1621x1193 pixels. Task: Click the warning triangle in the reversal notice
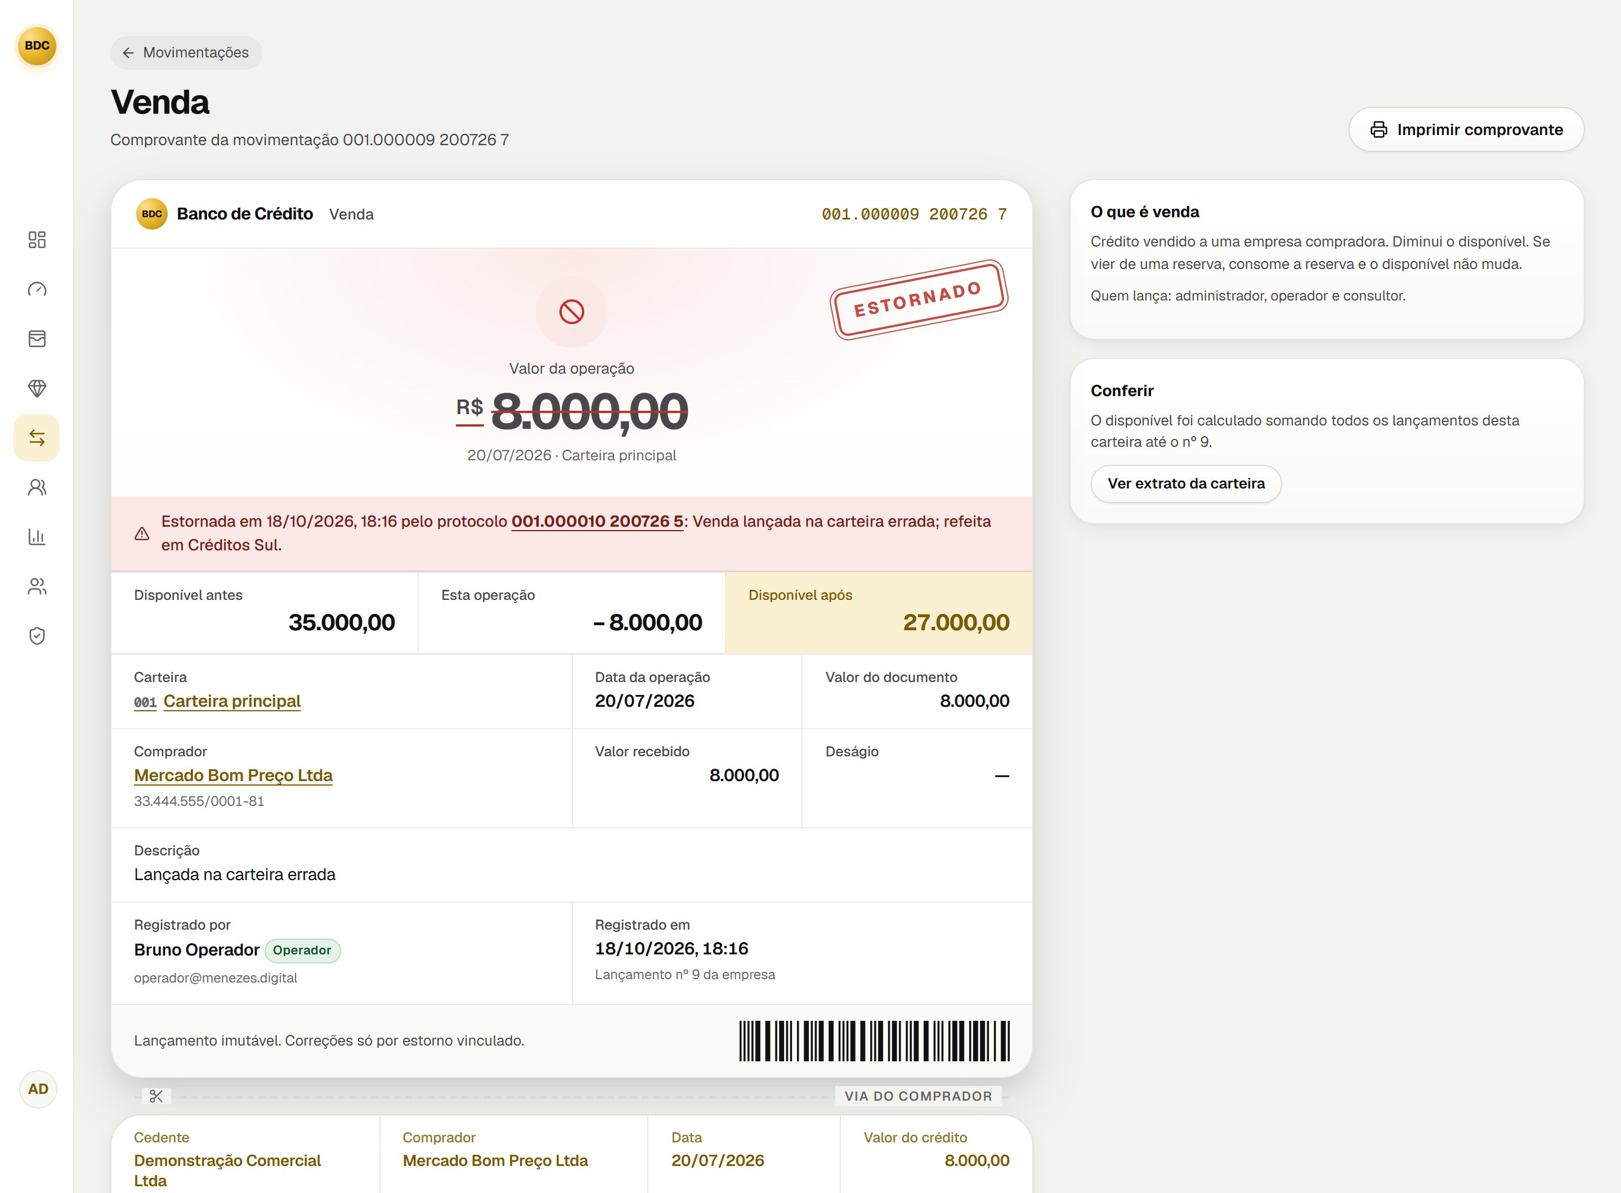[x=142, y=533]
